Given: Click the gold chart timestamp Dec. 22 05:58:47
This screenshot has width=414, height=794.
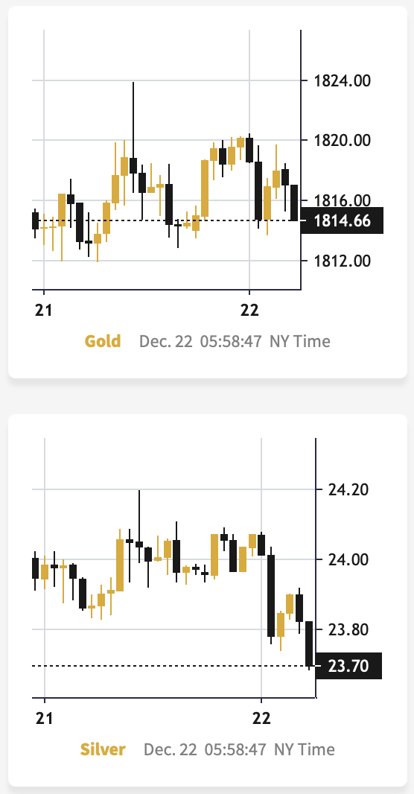Looking at the screenshot, I should coord(200,341).
